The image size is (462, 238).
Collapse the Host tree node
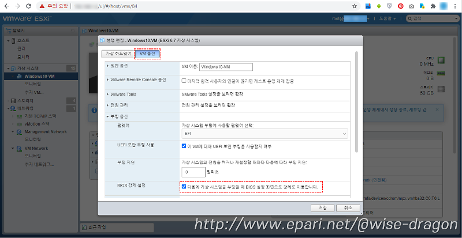[9, 40]
